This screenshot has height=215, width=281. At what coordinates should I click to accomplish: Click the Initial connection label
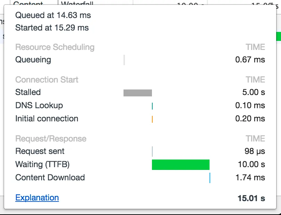47,119
